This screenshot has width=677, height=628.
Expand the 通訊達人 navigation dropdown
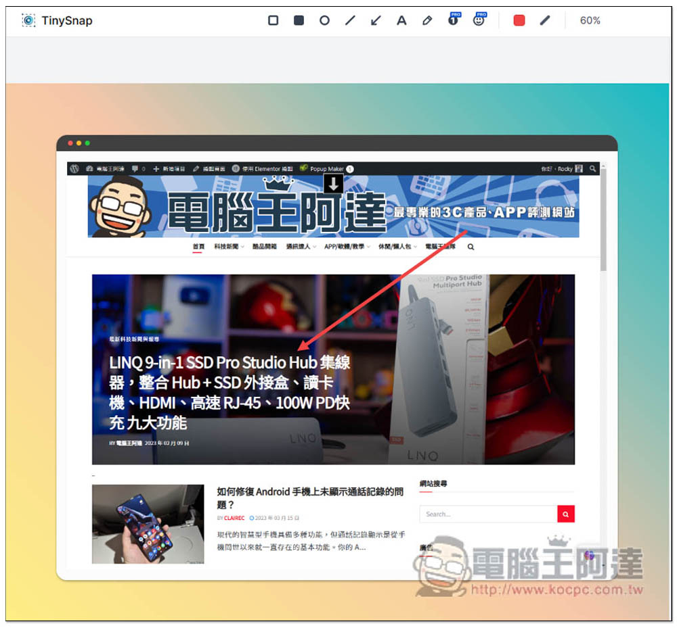click(301, 247)
